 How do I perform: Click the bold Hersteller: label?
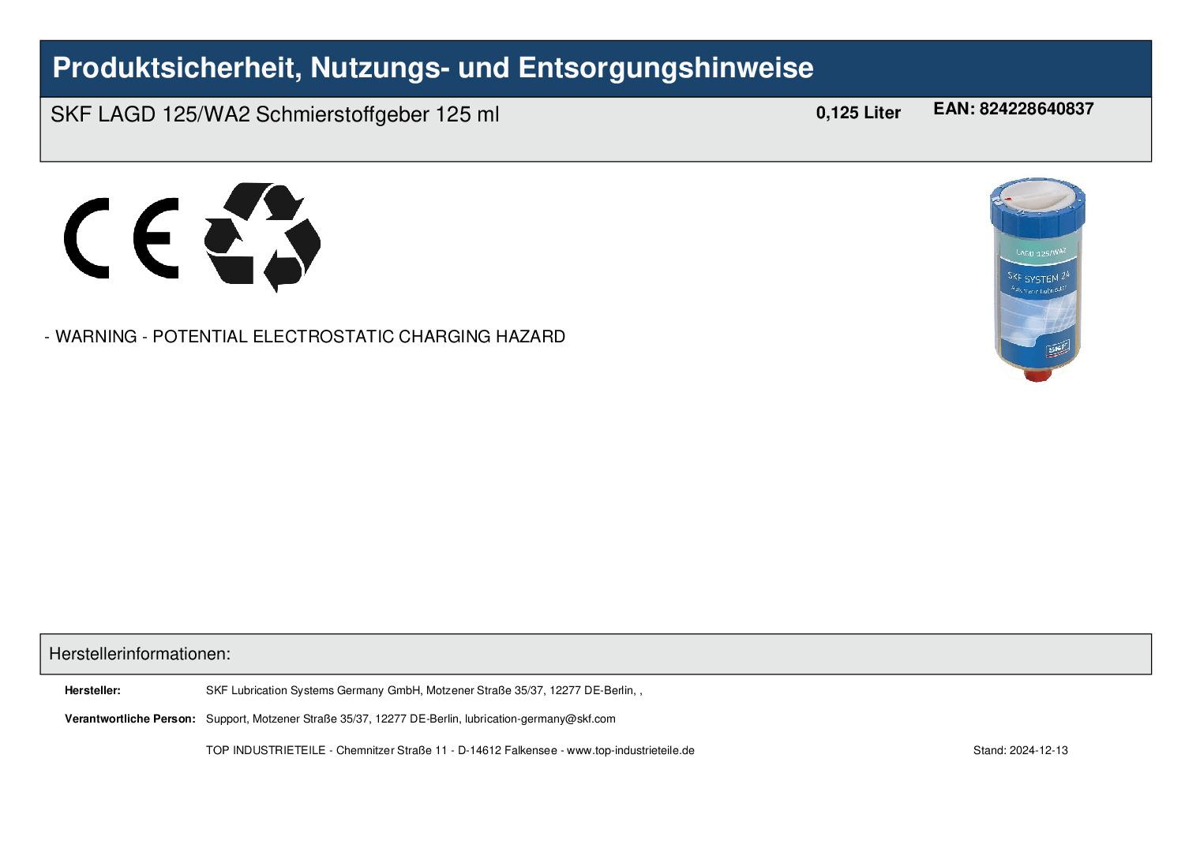92,690
